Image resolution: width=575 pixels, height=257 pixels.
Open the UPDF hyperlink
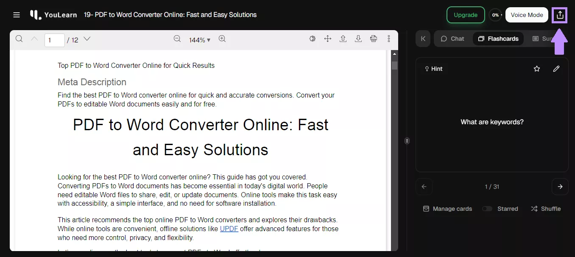coord(229,229)
